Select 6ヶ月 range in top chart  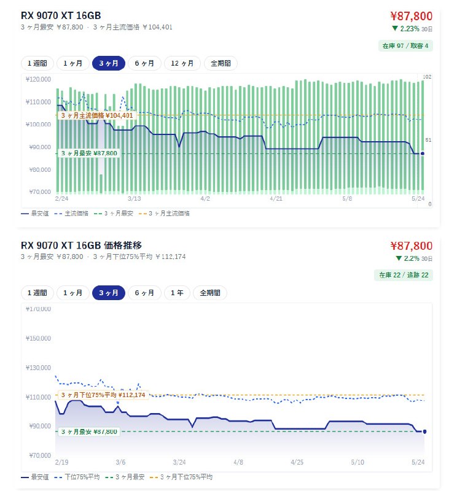pos(144,63)
